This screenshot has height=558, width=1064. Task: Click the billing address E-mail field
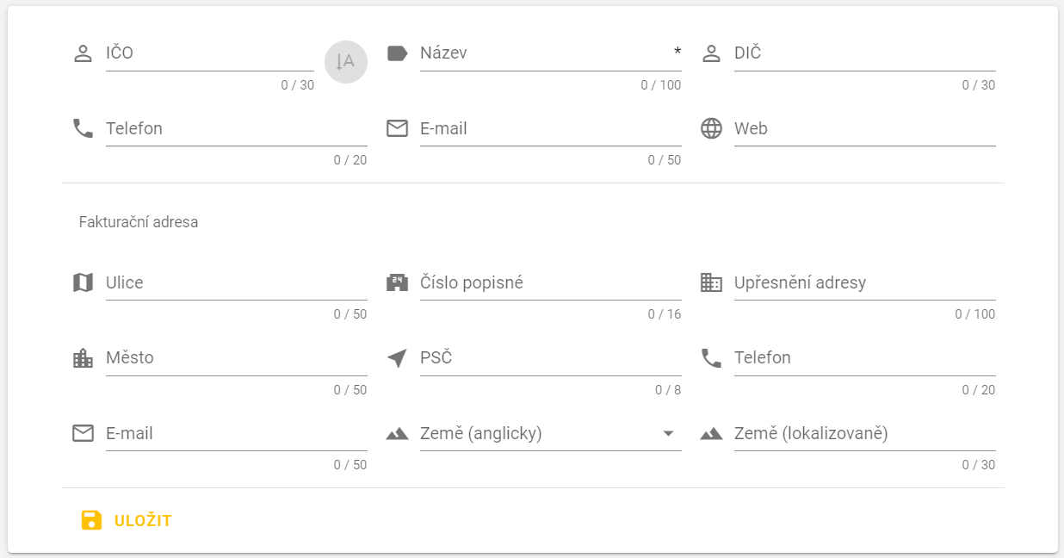coord(236,434)
